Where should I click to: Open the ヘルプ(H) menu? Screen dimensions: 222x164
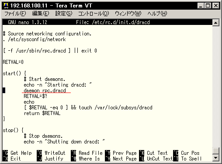coord(157,14)
